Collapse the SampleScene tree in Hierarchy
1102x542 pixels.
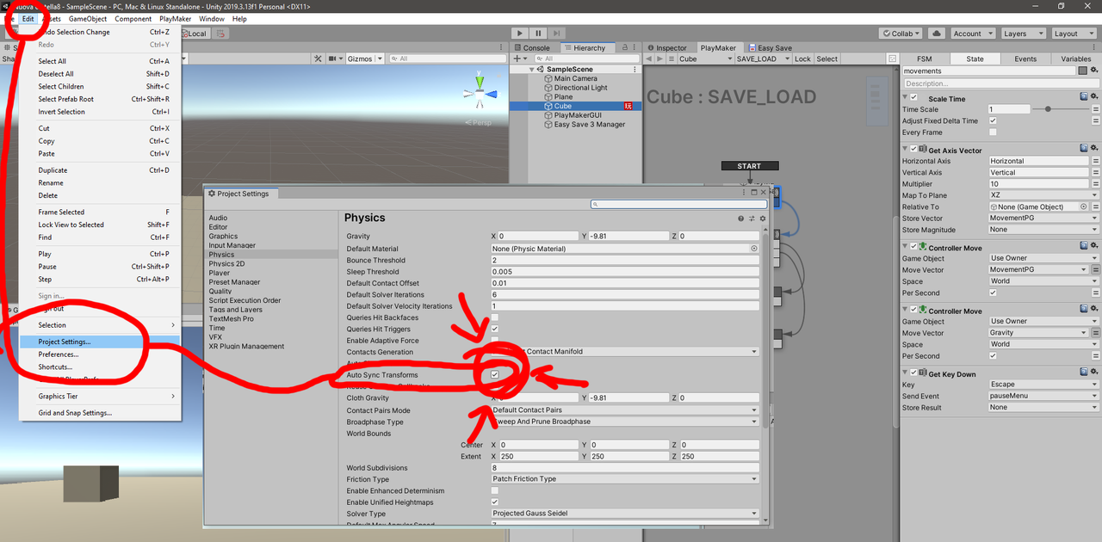pyautogui.click(x=530, y=69)
